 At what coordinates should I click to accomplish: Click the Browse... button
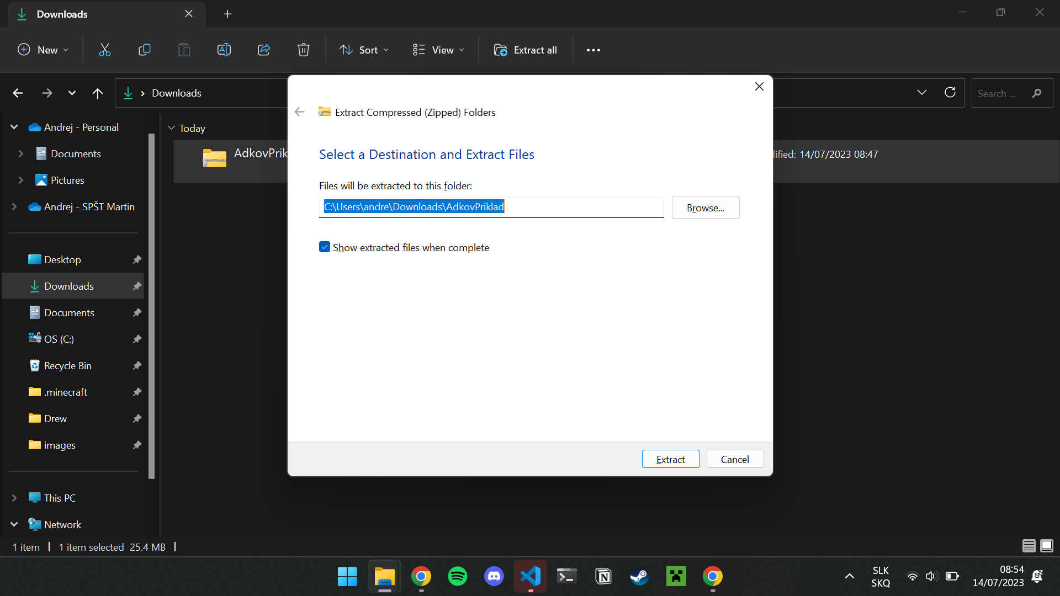[706, 207]
